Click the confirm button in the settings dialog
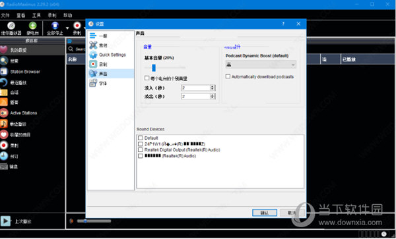Image resolution: width=396 pixels, height=239 pixels. pos(265,213)
